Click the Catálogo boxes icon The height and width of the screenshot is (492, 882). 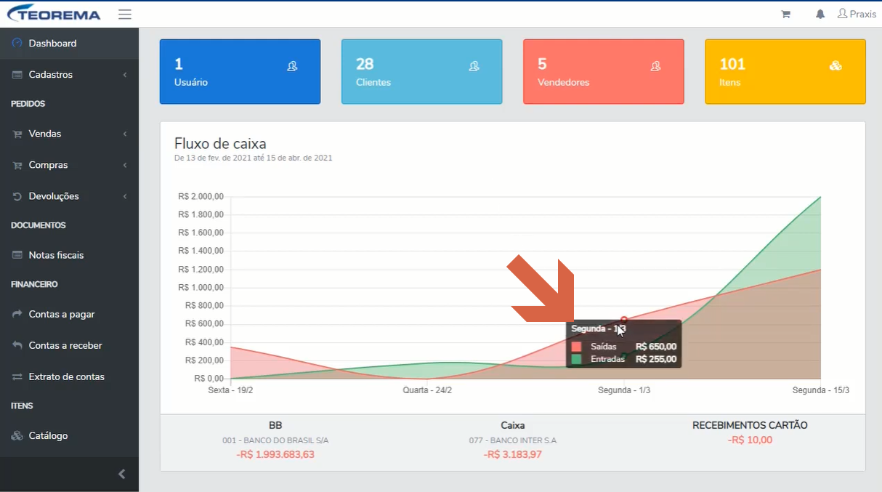[17, 436]
